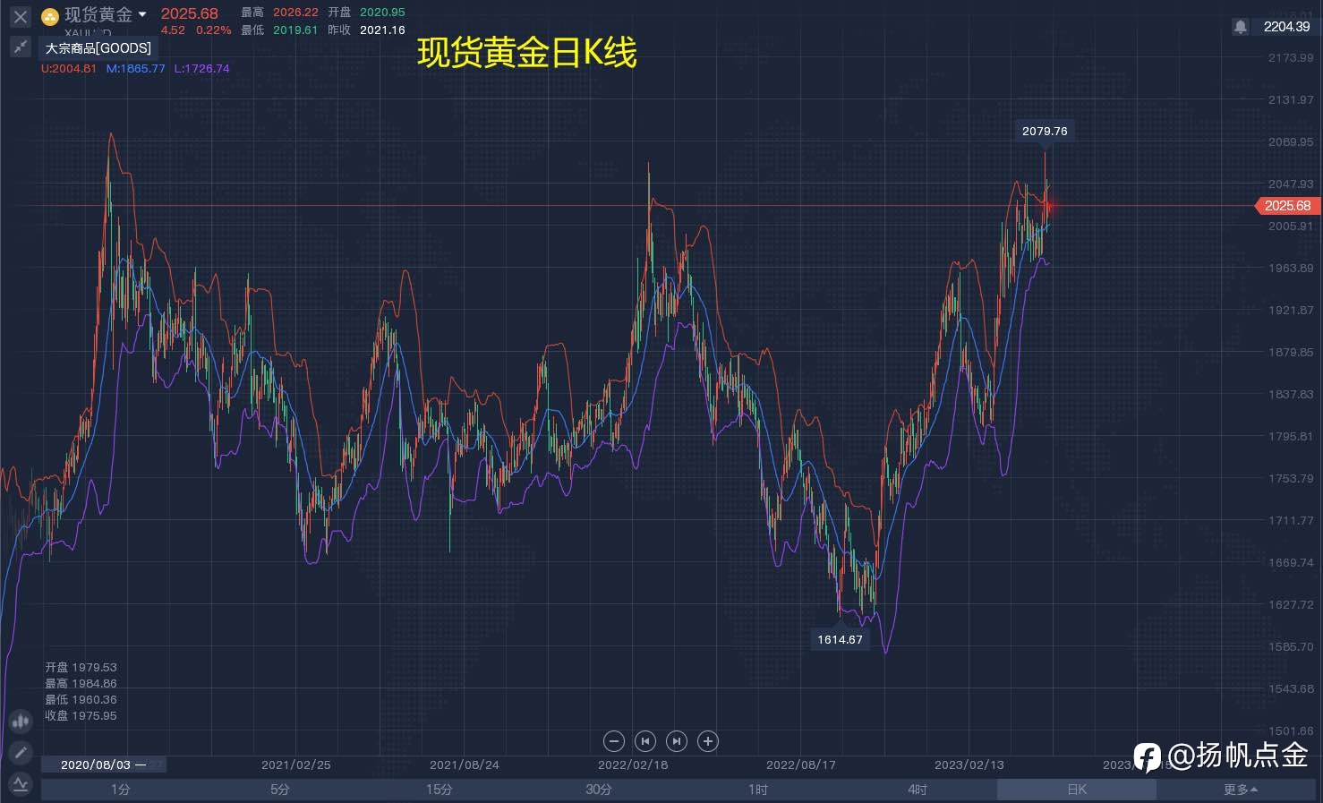Click the 1963.89 price axis label
This screenshot has height=803, width=1323.
1291,269
